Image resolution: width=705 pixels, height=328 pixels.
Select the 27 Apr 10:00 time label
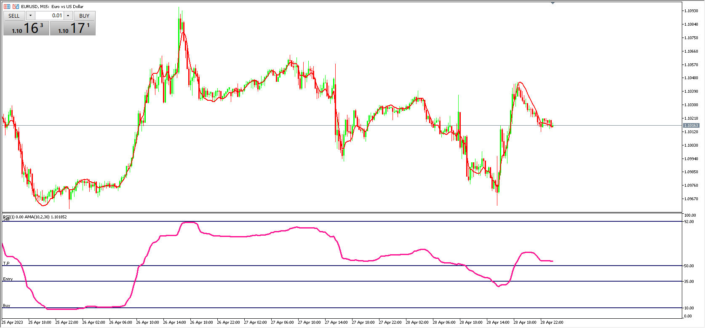[309, 323]
